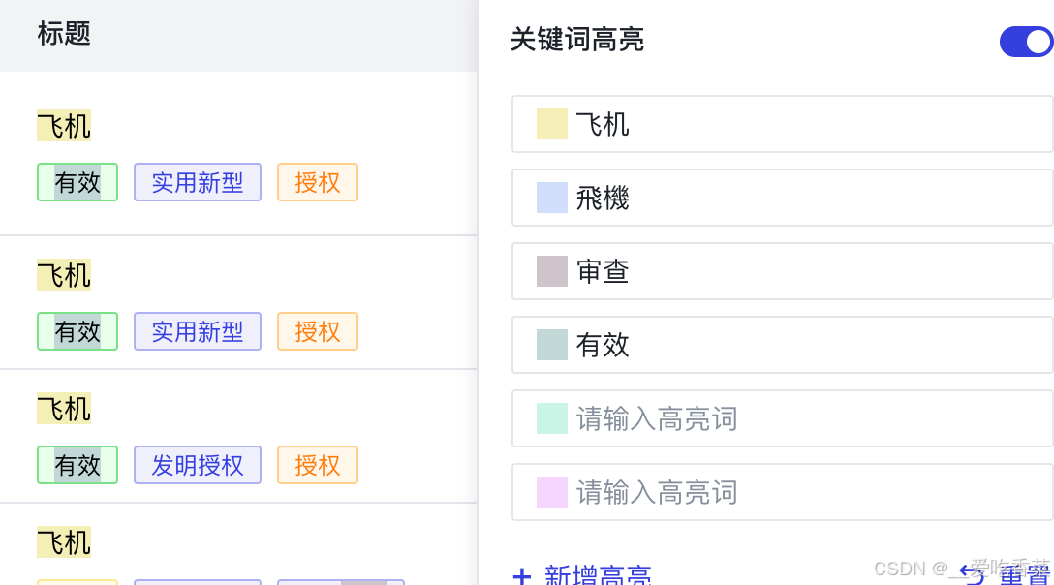Viewport: 1054px width, 585px height.
Task: Focus the first empty 请输入高亮词 field
Action: [783, 418]
